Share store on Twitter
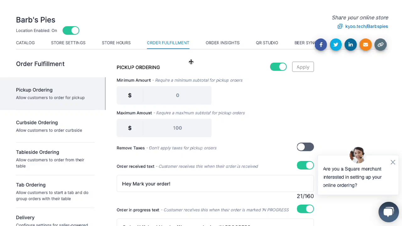402x226 pixels. pyautogui.click(x=336, y=45)
